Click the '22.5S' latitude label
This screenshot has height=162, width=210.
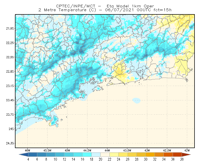pyautogui.click(x=10, y=57)
